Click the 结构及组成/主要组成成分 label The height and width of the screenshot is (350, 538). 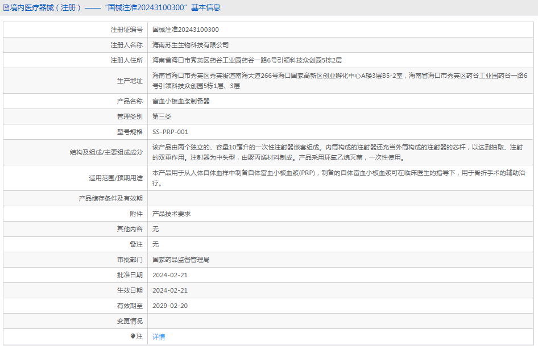106,152
